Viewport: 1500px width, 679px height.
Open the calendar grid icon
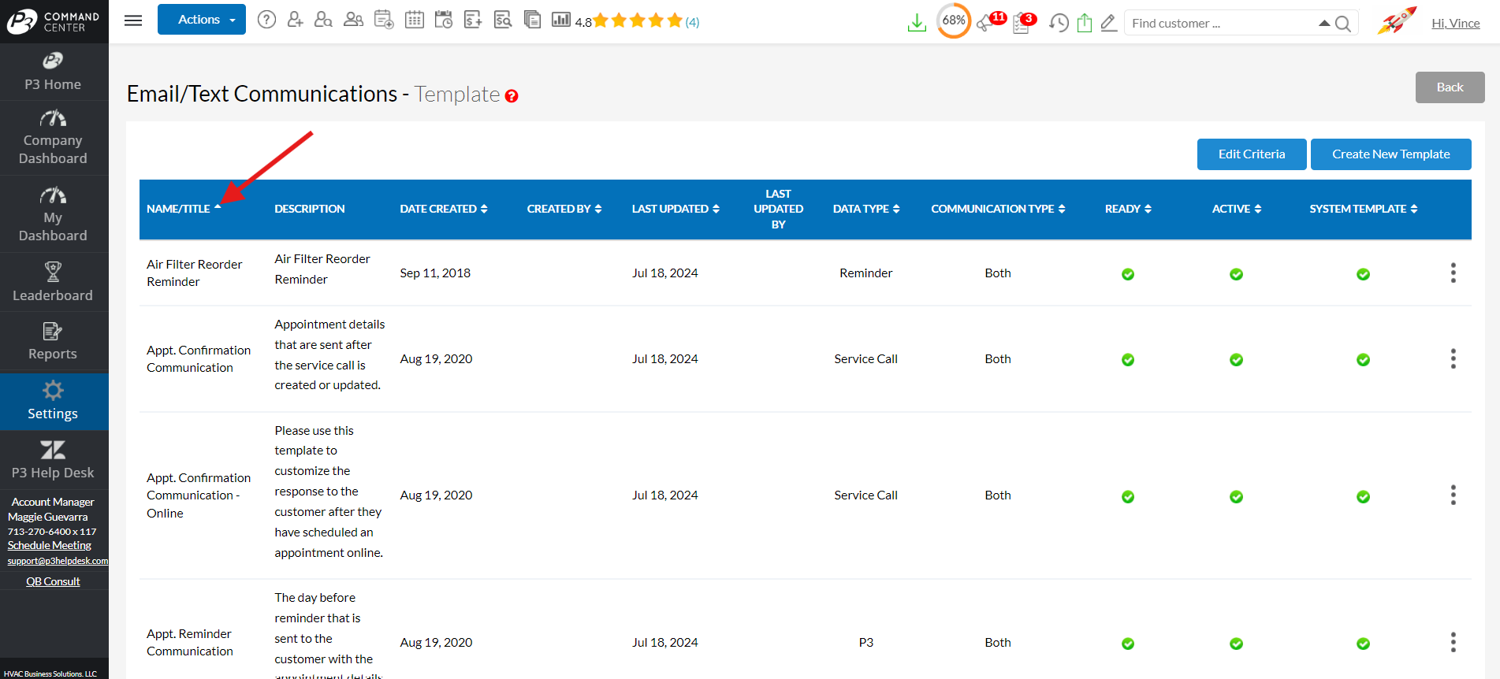(x=414, y=20)
